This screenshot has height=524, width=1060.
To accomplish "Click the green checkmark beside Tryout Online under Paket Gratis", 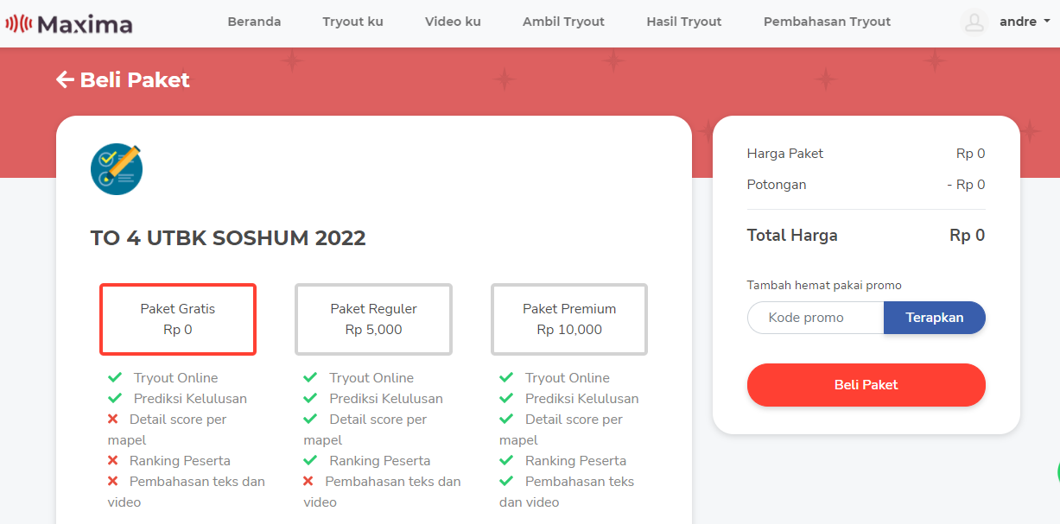I will click(115, 377).
